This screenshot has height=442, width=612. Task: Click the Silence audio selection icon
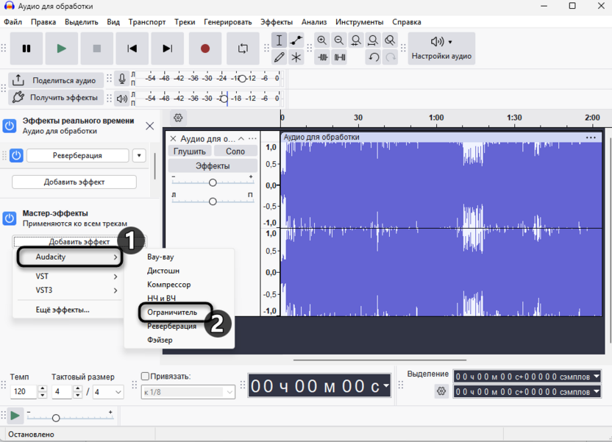[340, 57]
